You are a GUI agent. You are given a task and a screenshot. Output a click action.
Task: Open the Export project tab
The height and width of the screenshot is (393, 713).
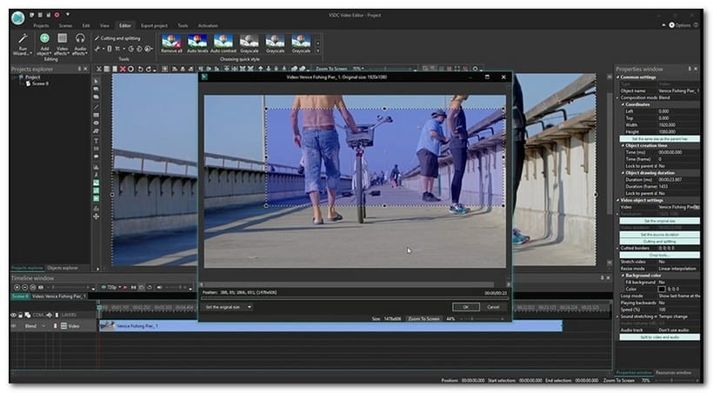(x=154, y=26)
